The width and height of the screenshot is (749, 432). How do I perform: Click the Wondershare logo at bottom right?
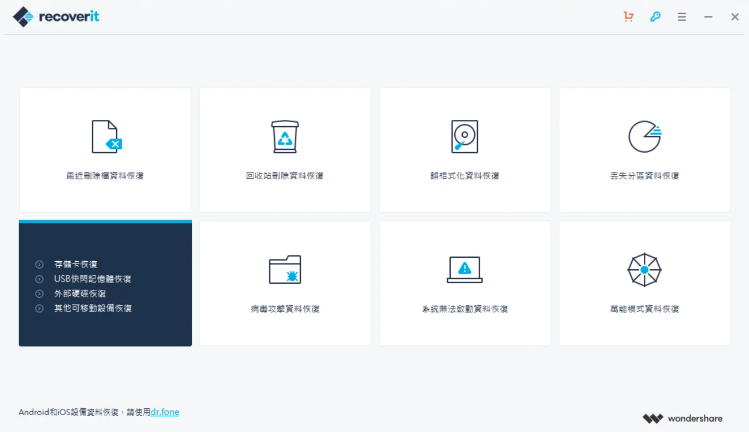pos(683,418)
